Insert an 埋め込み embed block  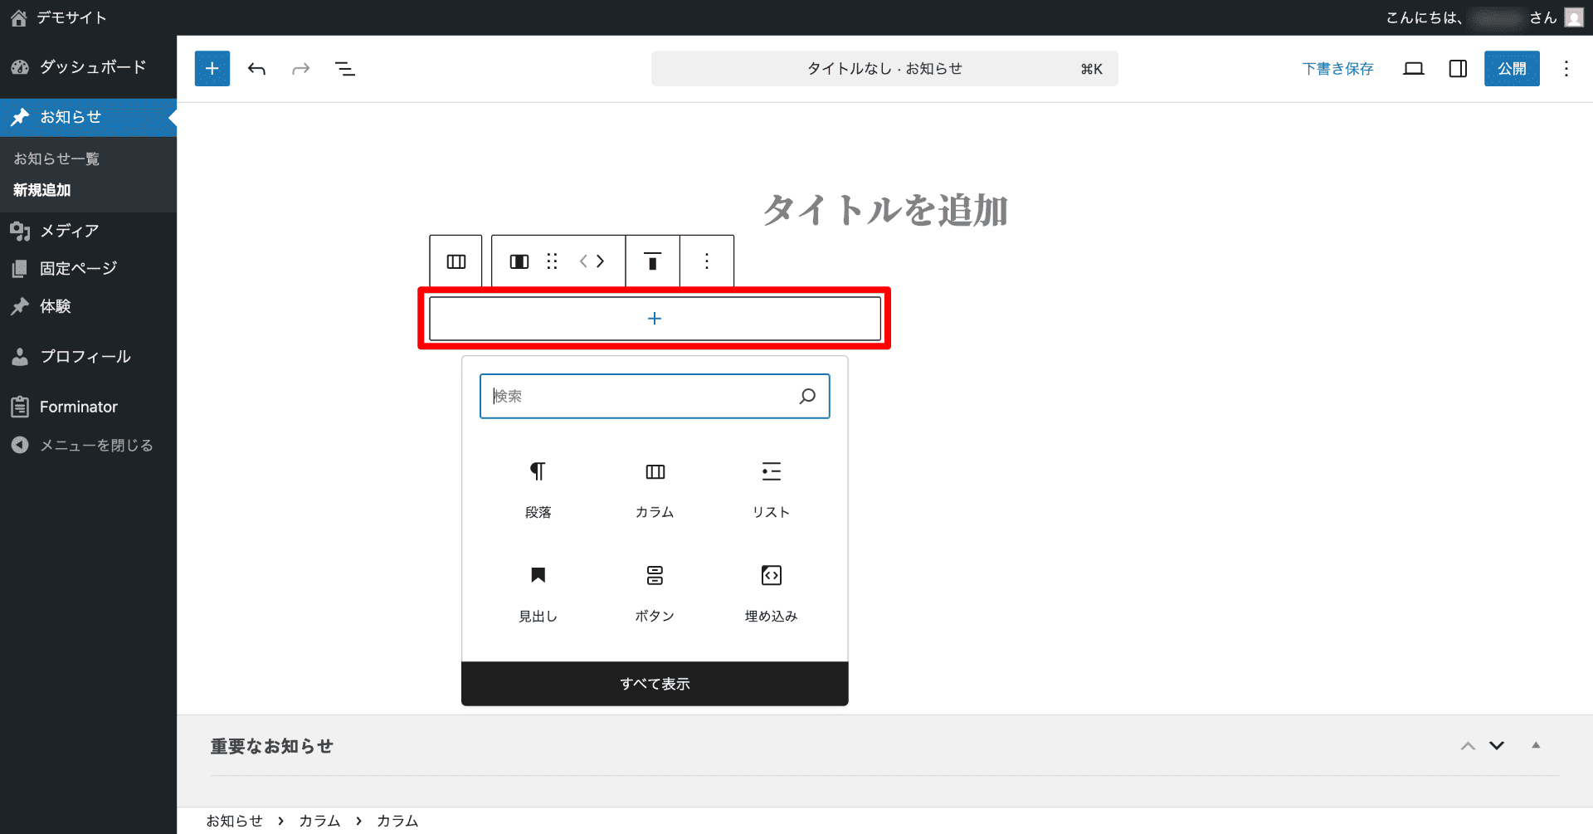point(771,593)
